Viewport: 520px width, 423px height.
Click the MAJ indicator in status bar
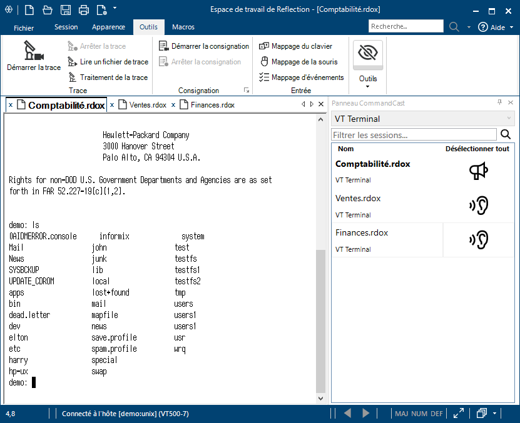(x=402, y=414)
